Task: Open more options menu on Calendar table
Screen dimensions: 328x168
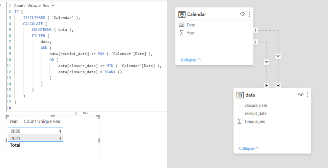Action: pyautogui.click(x=249, y=14)
